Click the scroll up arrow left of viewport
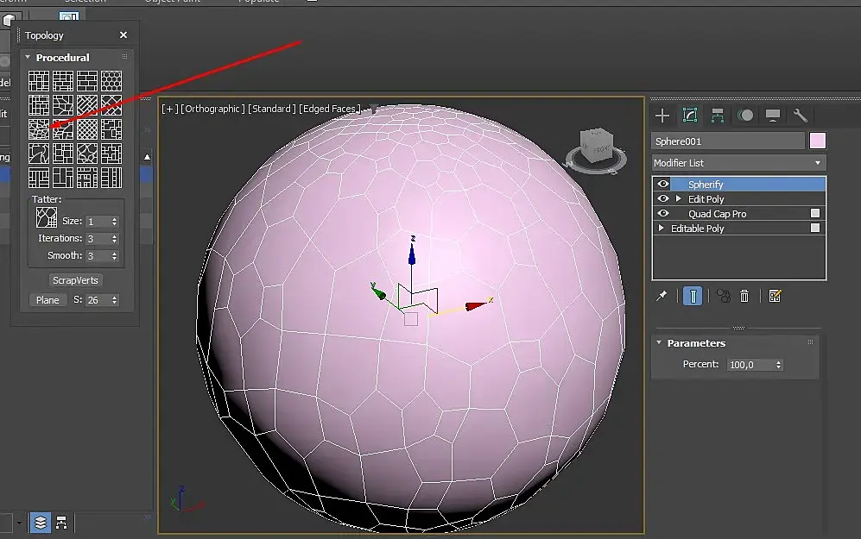Image resolution: width=861 pixels, height=539 pixels. (x=147, y=157)
